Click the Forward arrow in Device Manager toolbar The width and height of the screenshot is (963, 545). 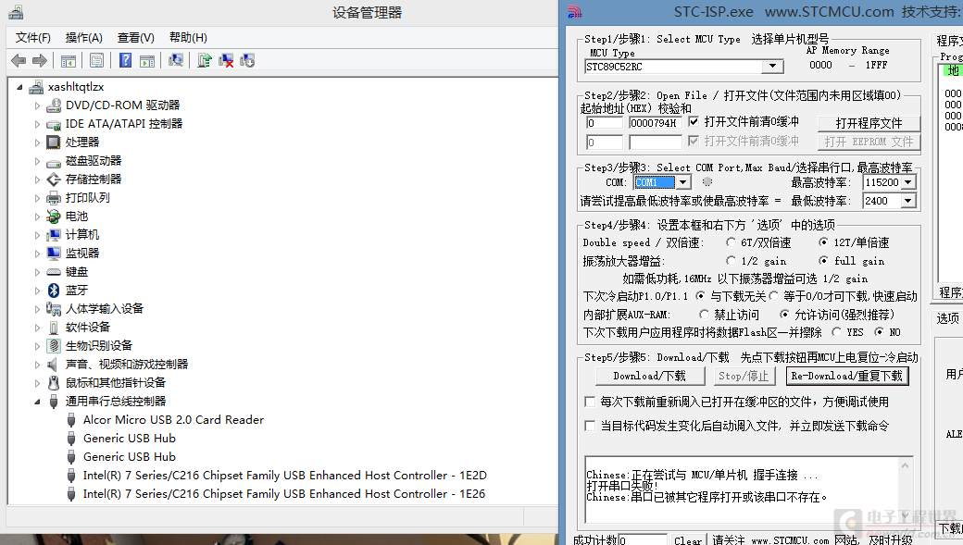[x=39, y=60]
